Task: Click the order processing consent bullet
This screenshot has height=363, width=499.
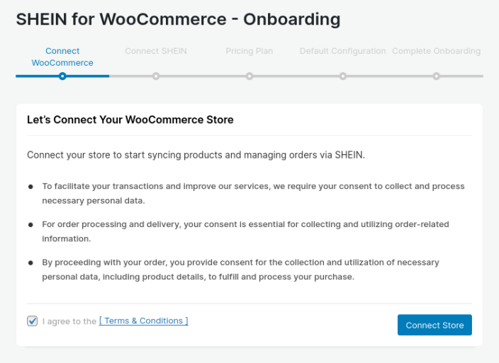Action: pos(245,231)
